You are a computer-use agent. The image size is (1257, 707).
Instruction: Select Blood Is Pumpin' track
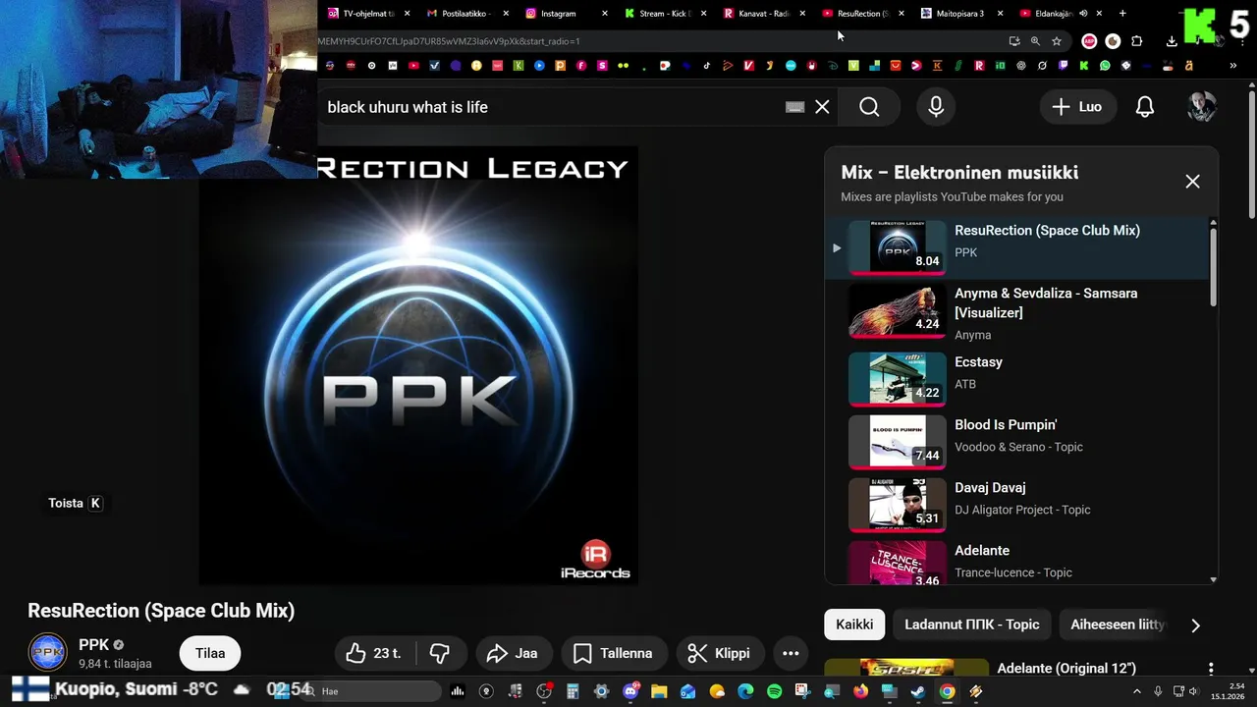click(x=1016, y=441)
